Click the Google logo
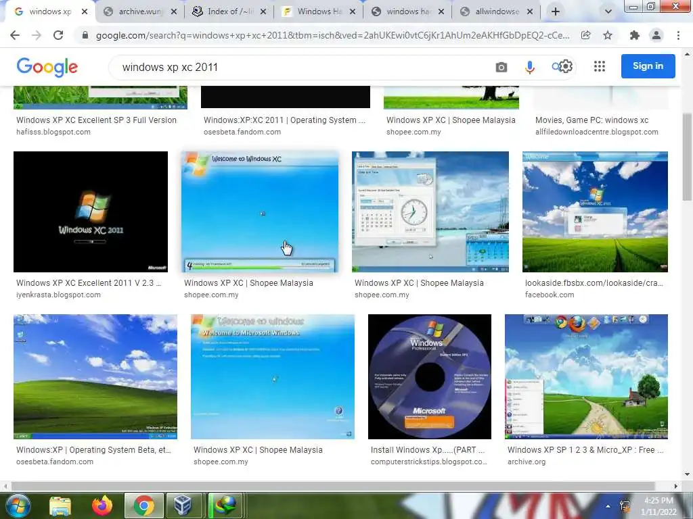This screenshot has height=519, width=693. (47, 67)
